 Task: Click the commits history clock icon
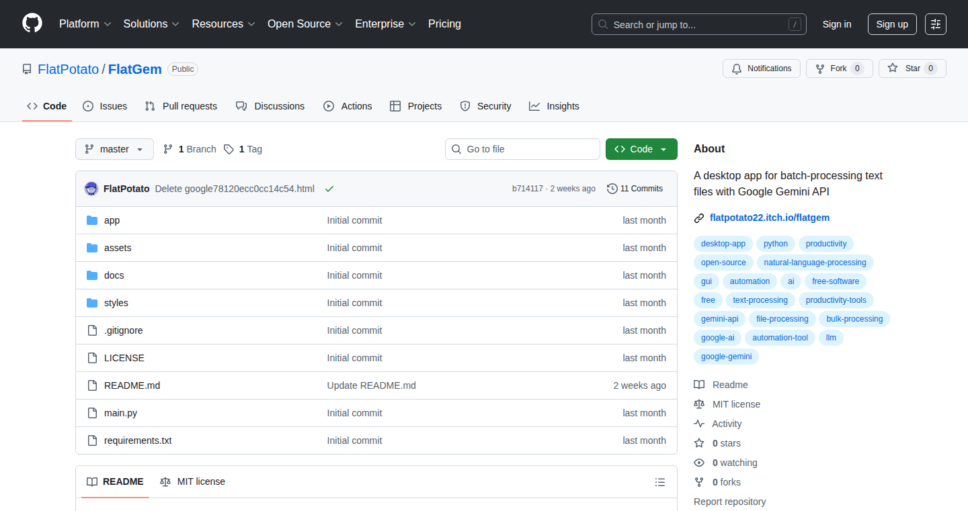click(x=612, y=189)
